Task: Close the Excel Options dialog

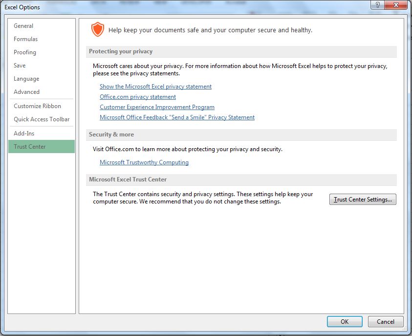Action: pos(396,5)
